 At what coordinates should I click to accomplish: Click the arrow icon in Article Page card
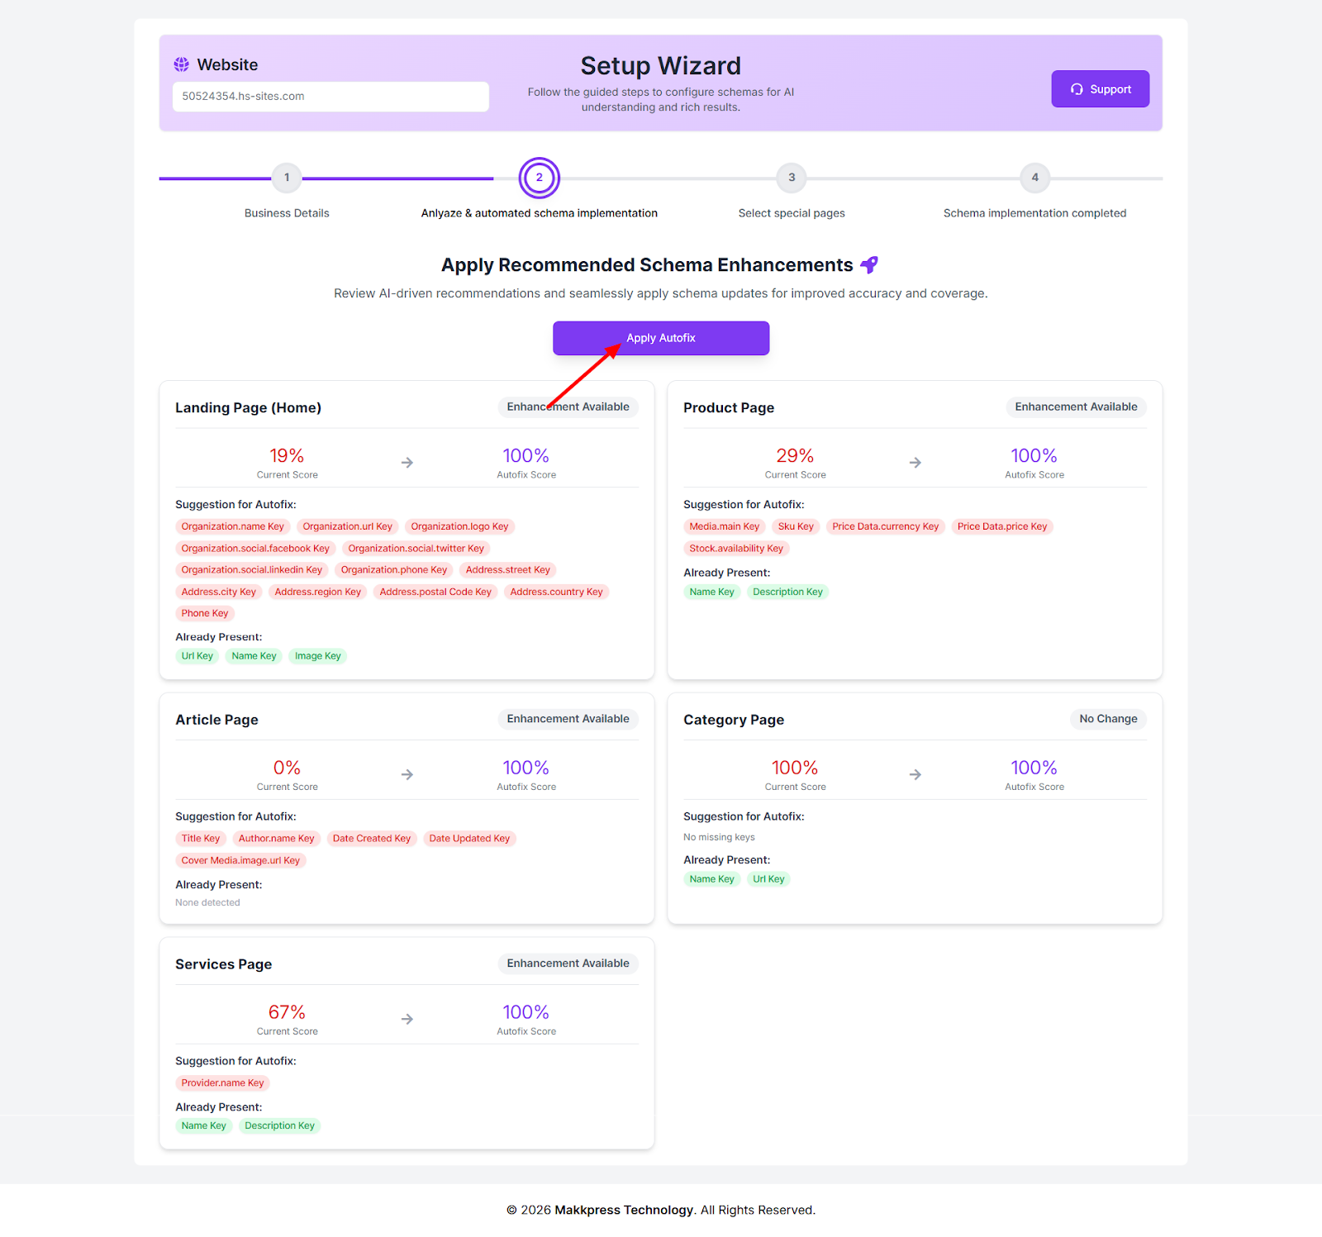click(x=407, y=775)
